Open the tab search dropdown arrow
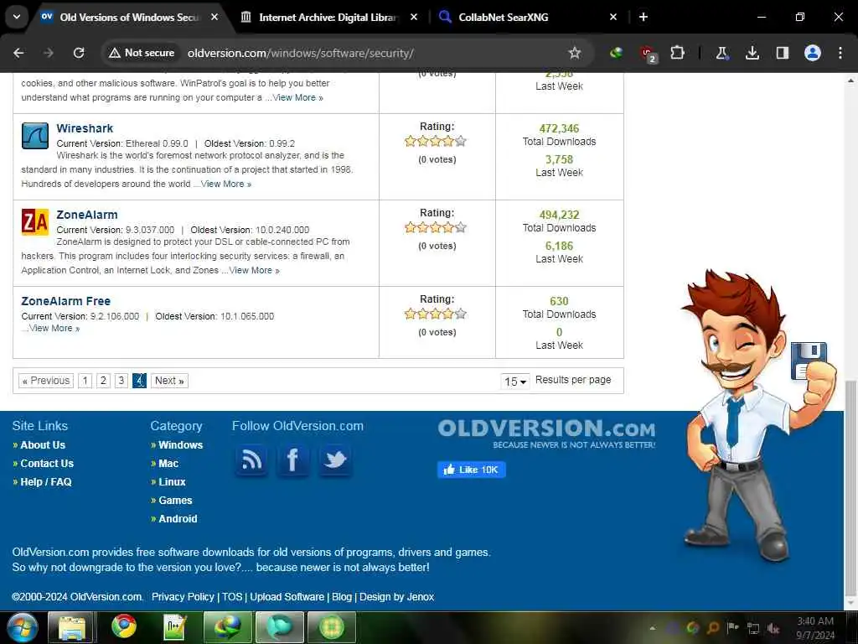The image size is (858, 644). pyautogui.click(x=17, y=17)
